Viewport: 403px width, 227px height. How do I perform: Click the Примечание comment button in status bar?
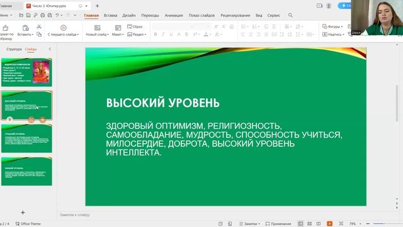click(278, 224)
